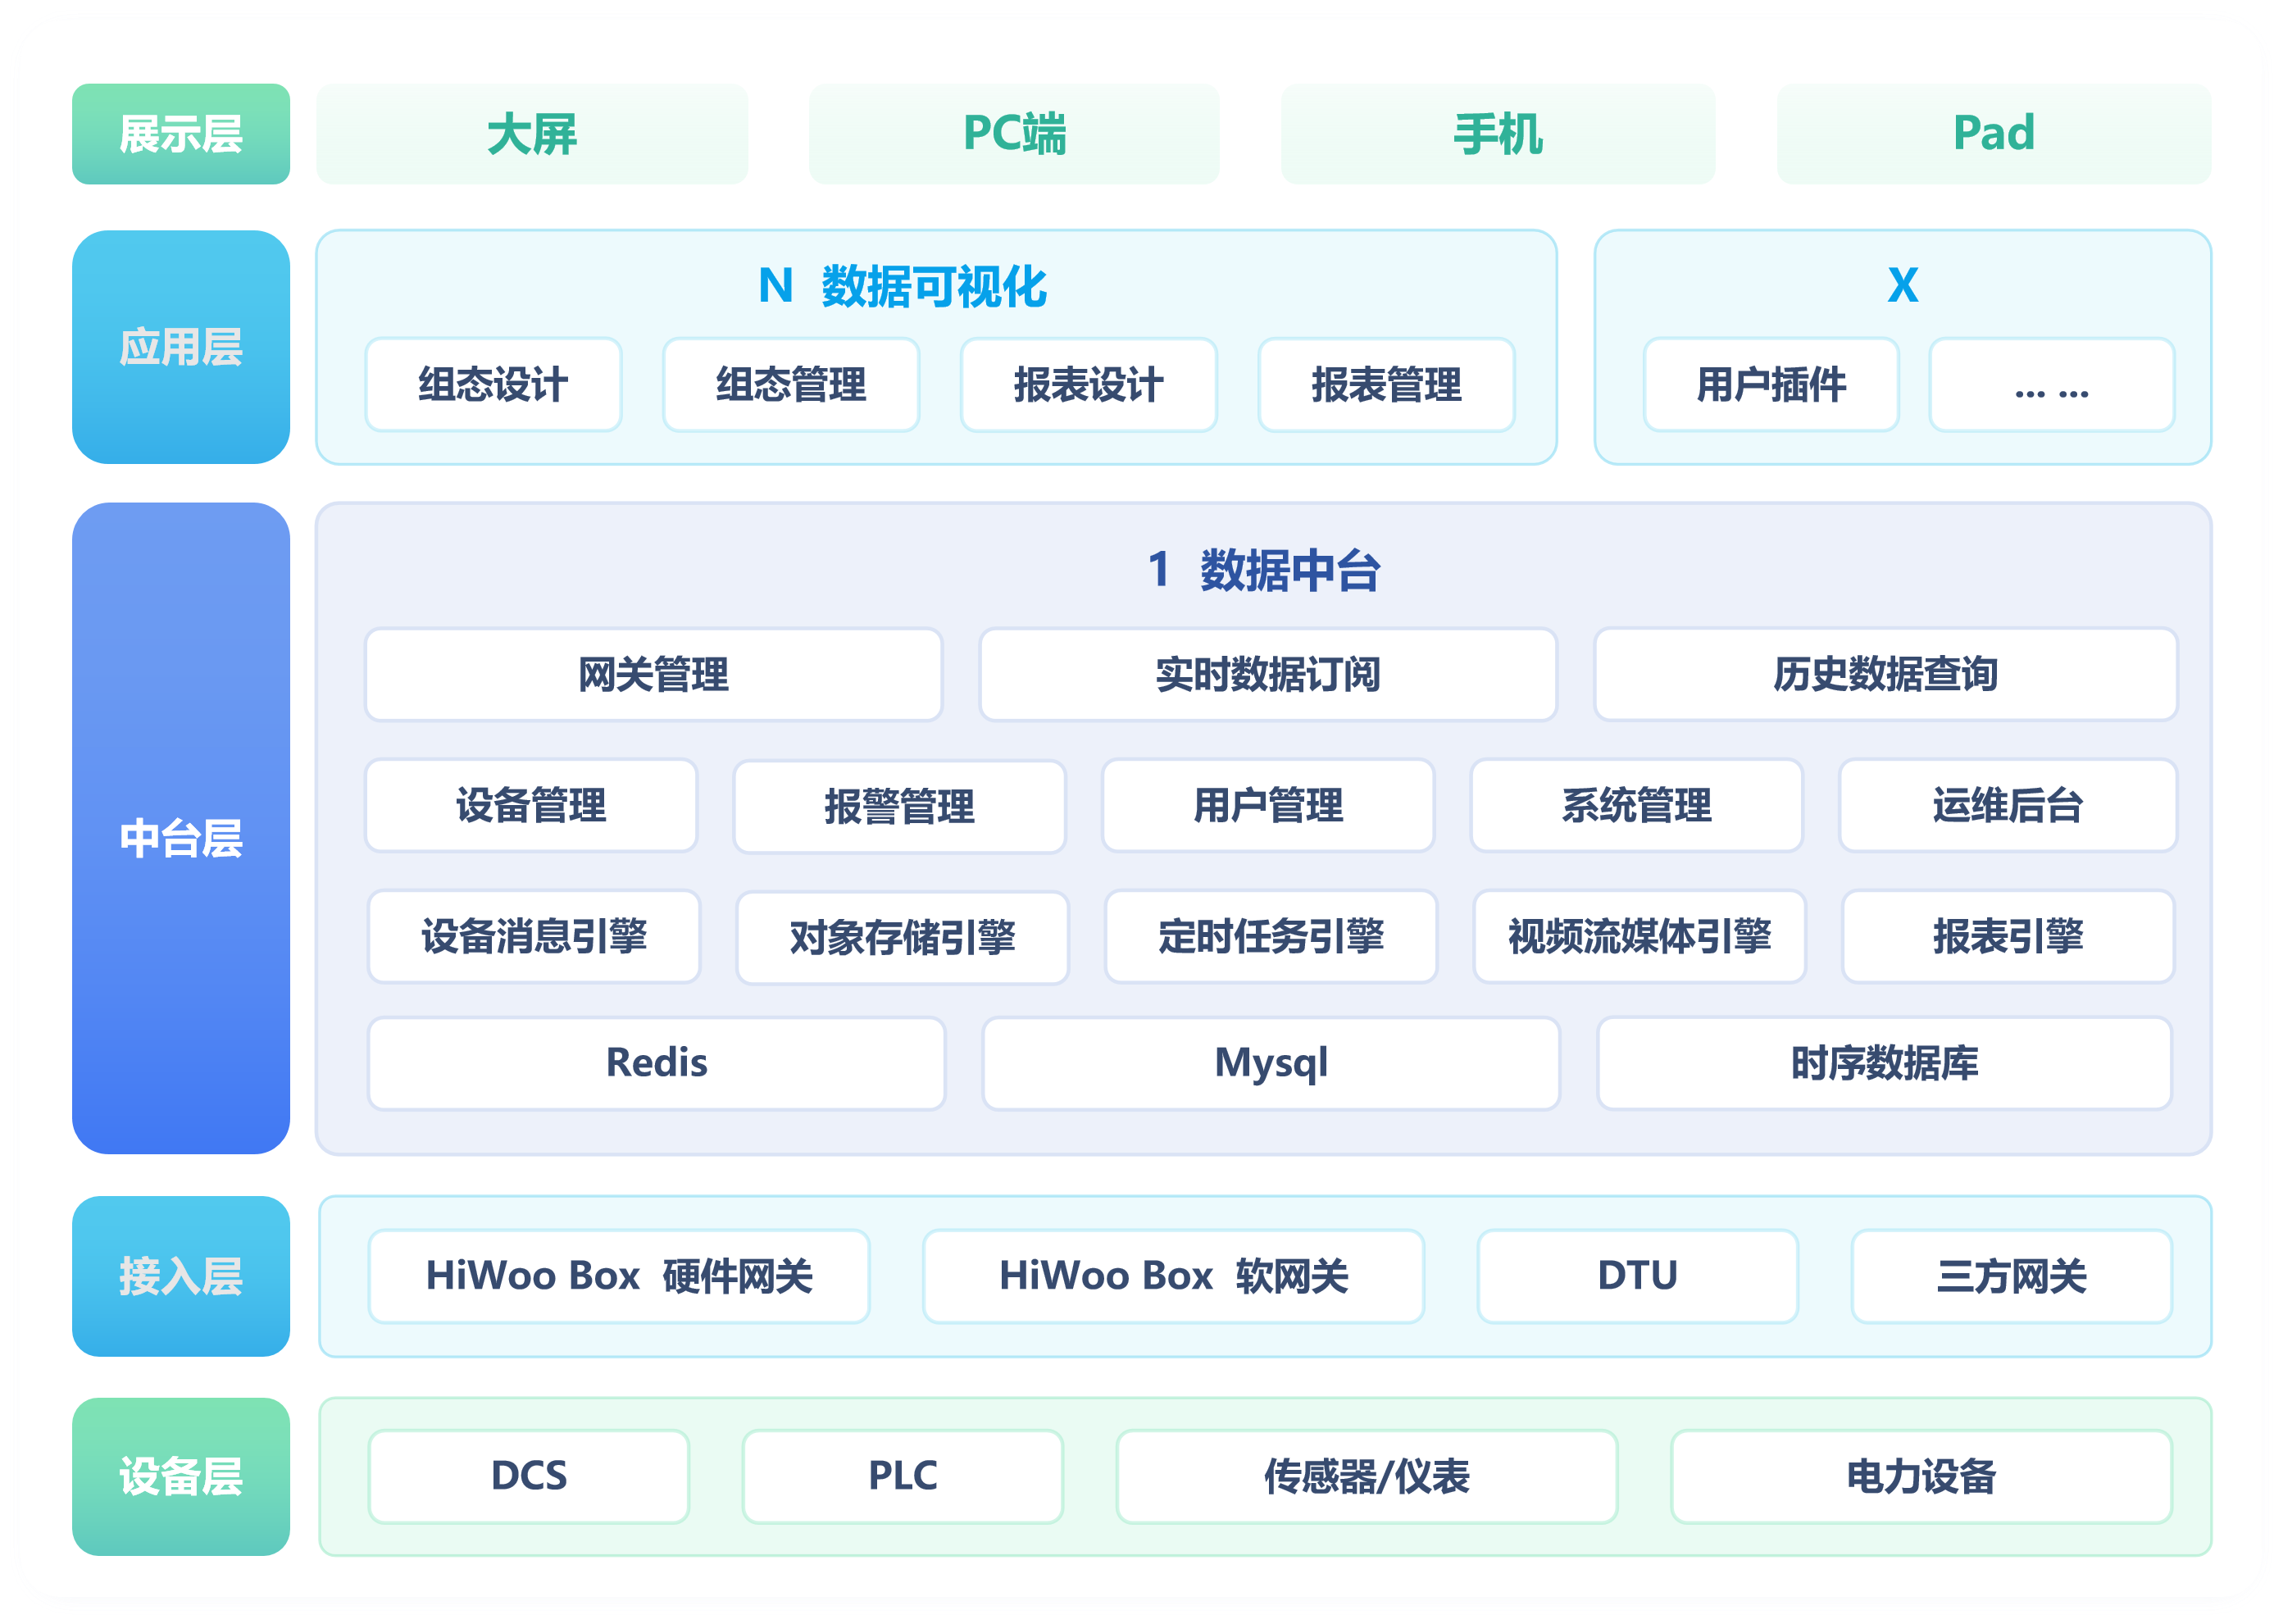Screen dimensions: 2283x1624
Task: Select the 对象存储引擎 box
Action: click(x=902, y=937)
